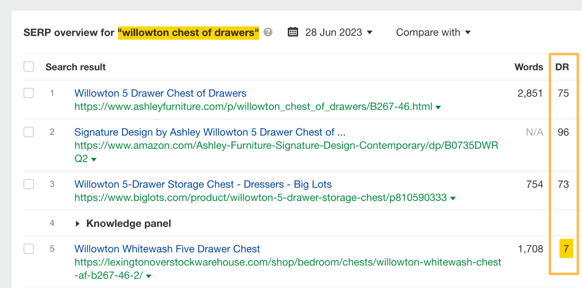Toggle the select-all checkbox in header

click(29, 67)
